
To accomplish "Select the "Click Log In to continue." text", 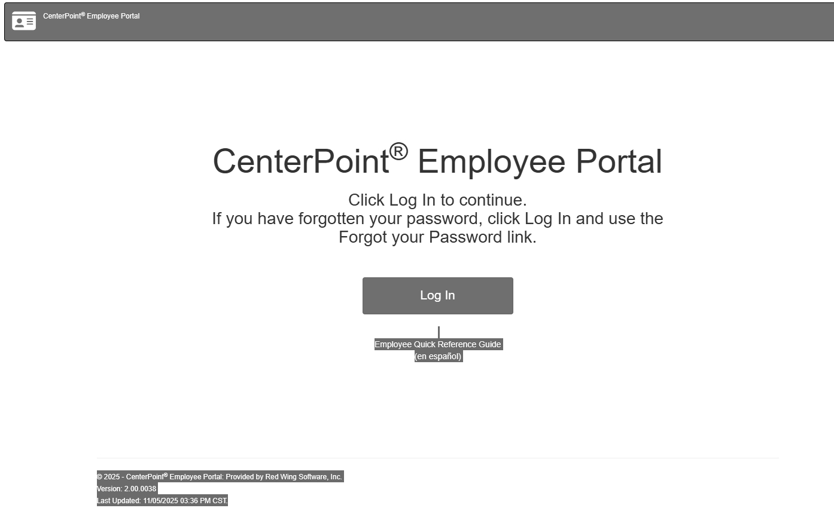I will point(437,200).
